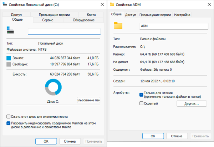The width and height of the screenshot is (214, 147).
Task: Open 'Доступ' tab in ADM properties
Action: 131,15
